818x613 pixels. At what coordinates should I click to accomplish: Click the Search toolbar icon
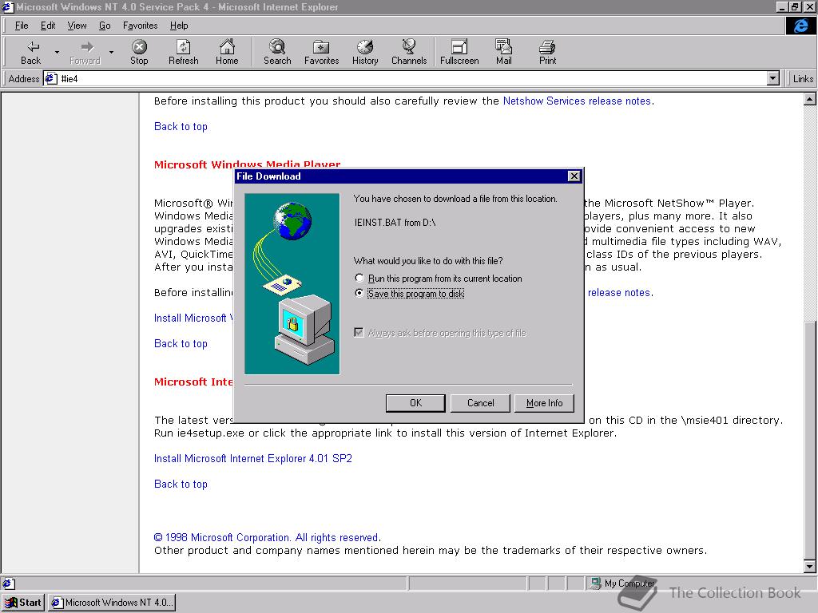tap(276, 51)
